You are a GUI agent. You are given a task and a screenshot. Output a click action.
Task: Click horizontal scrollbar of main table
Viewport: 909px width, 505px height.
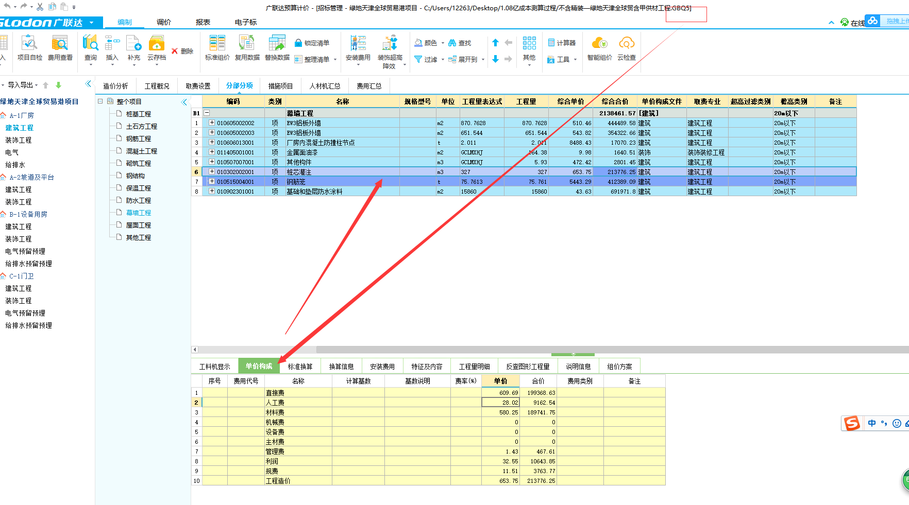612,350
